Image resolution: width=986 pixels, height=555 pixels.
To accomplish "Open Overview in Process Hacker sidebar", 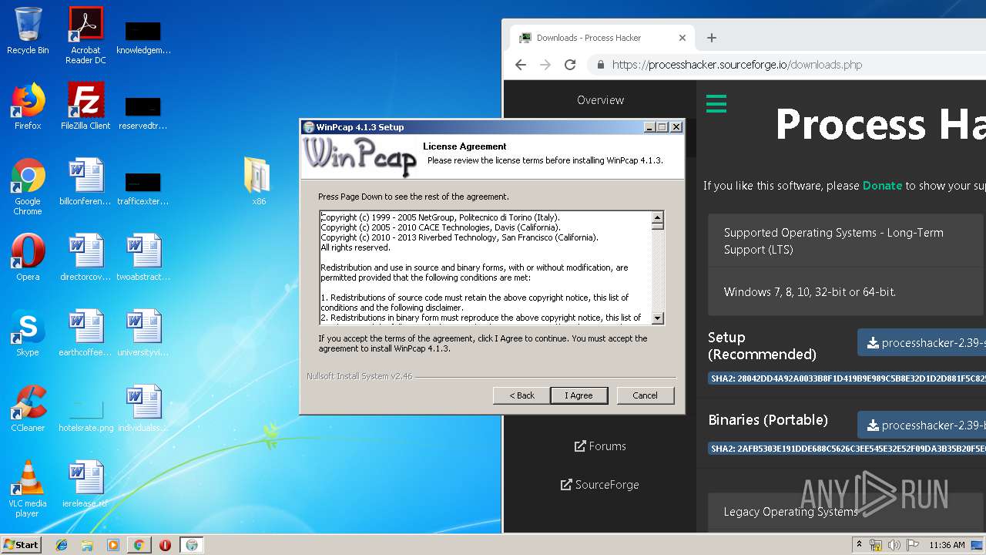I will (x=600, y=100).
